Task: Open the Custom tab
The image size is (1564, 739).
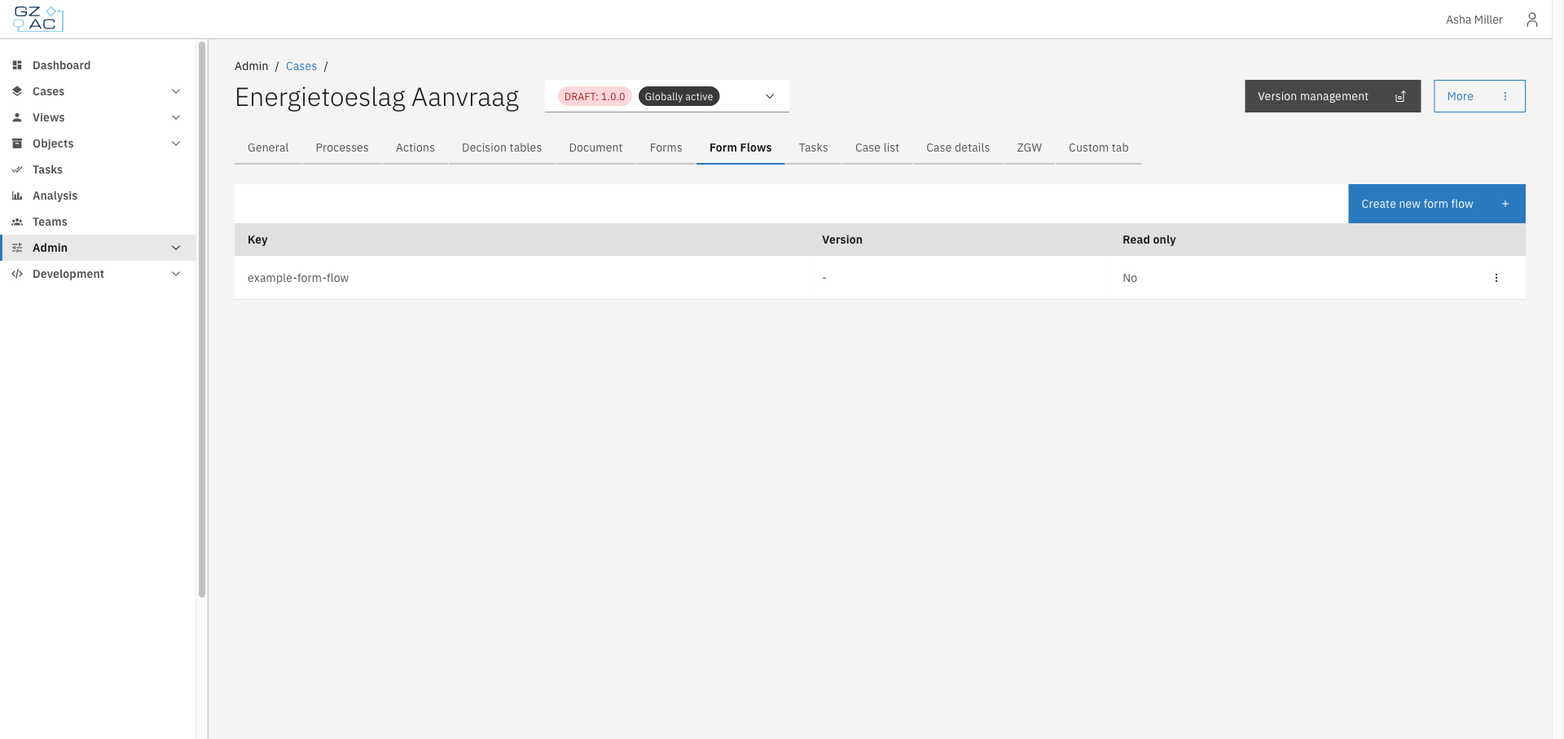Action: point(1098,147)
